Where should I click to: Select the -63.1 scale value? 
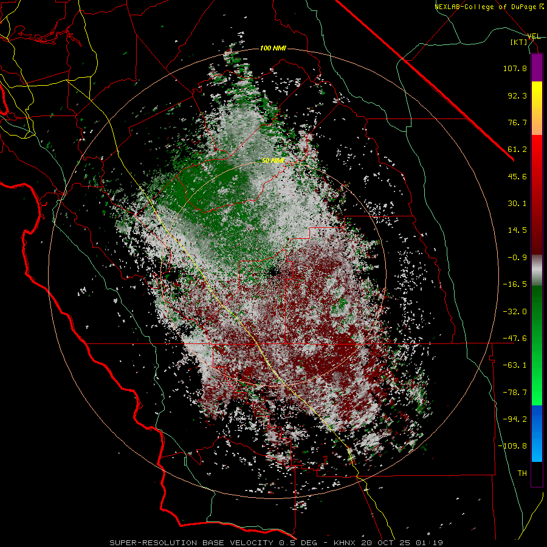pos(515,365)
